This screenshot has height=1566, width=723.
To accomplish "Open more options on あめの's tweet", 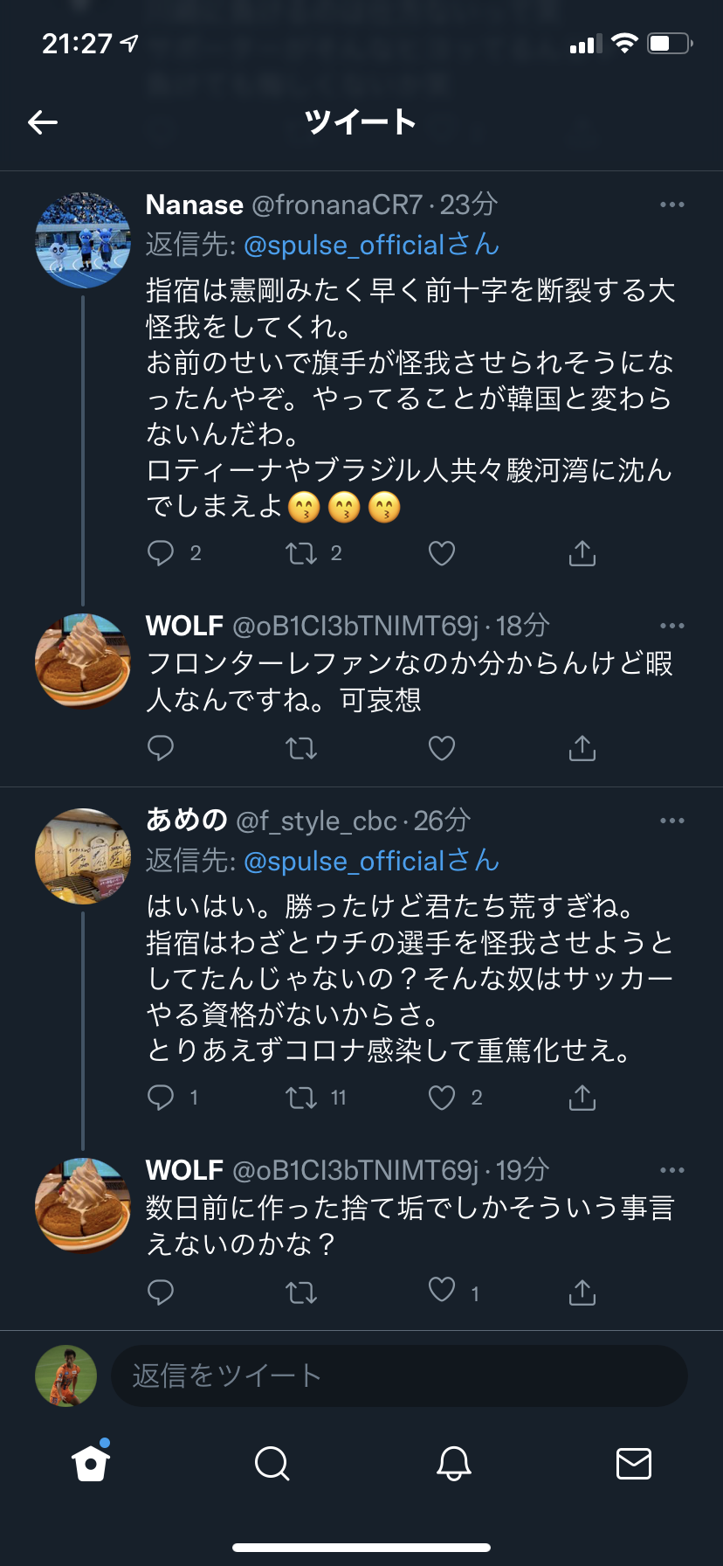I will coord(671,821).
